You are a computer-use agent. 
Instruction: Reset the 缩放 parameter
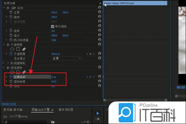click(99, 16)
